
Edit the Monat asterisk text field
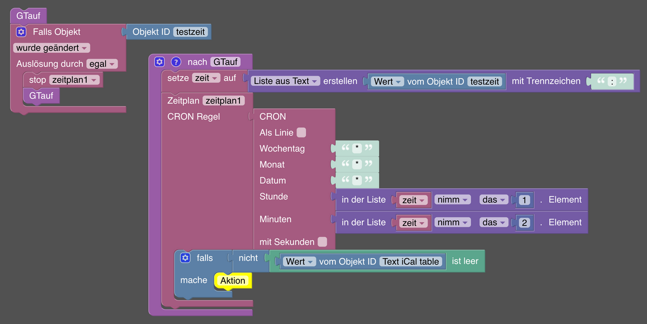pyautogui.click(x=356, y=164)
